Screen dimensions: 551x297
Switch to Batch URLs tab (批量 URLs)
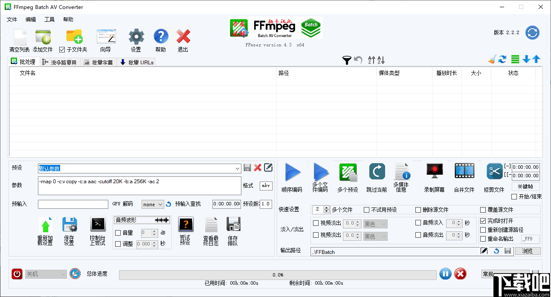click(x=136, y=62)
